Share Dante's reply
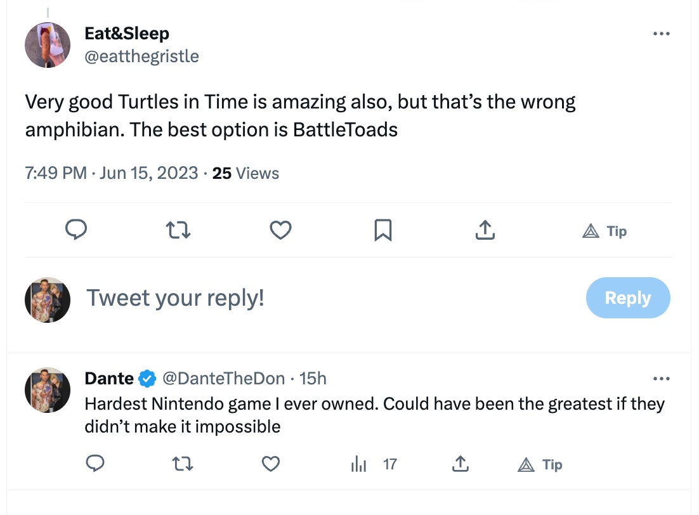Screen dimensions: 699x515 click(460, 464)
